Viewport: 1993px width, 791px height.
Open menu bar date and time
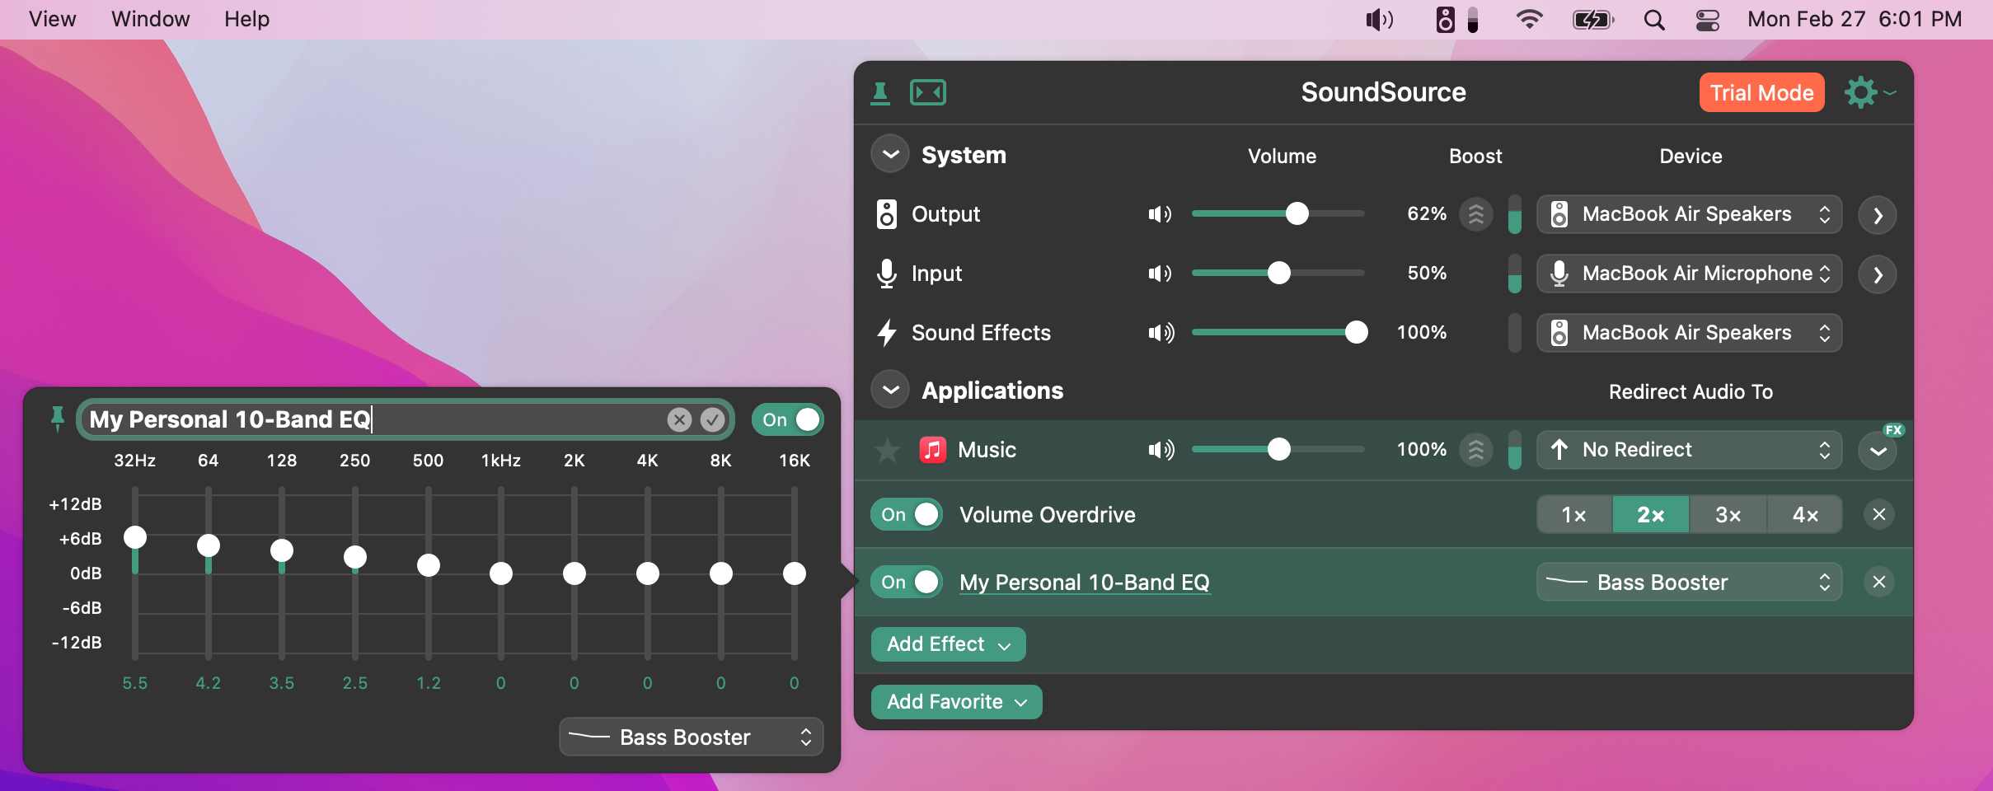click(1855, 19)
